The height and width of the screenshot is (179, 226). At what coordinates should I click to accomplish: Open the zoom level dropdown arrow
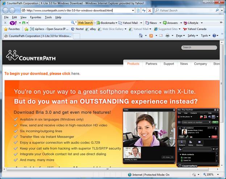point(218,175)
